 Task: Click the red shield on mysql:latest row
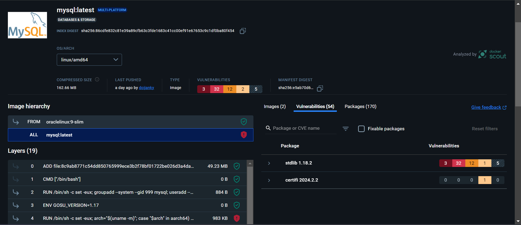244,135
